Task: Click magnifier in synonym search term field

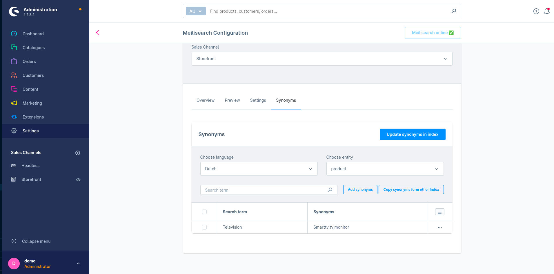Action: coord(330,190)
